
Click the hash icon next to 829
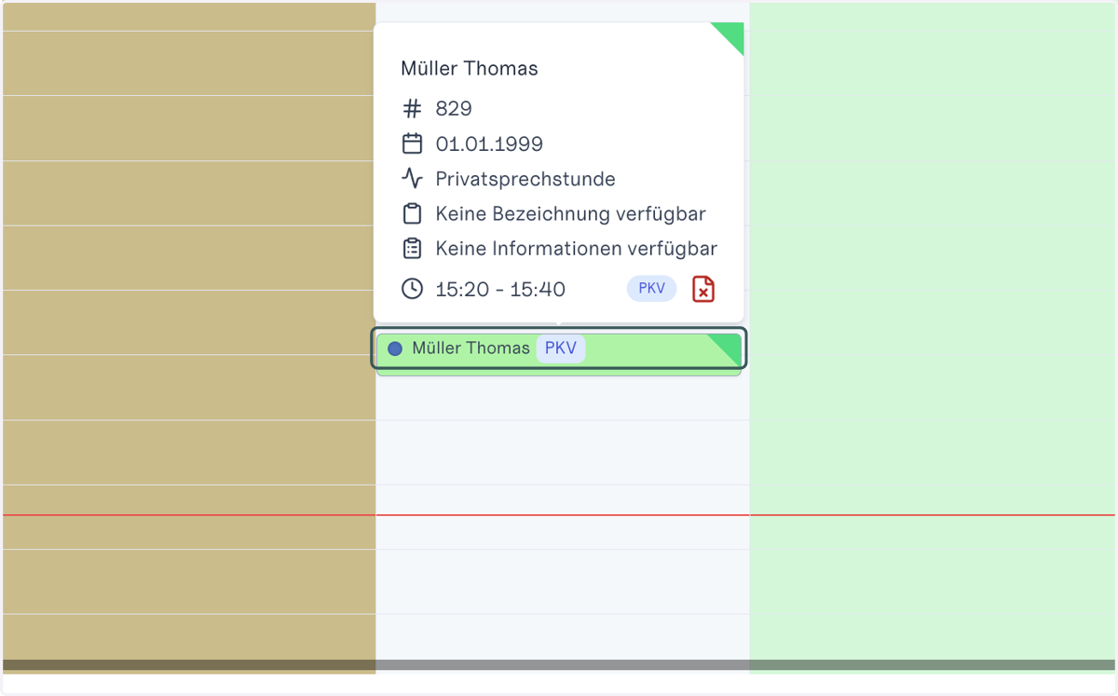pyautogui.click(x=412, y=109)
